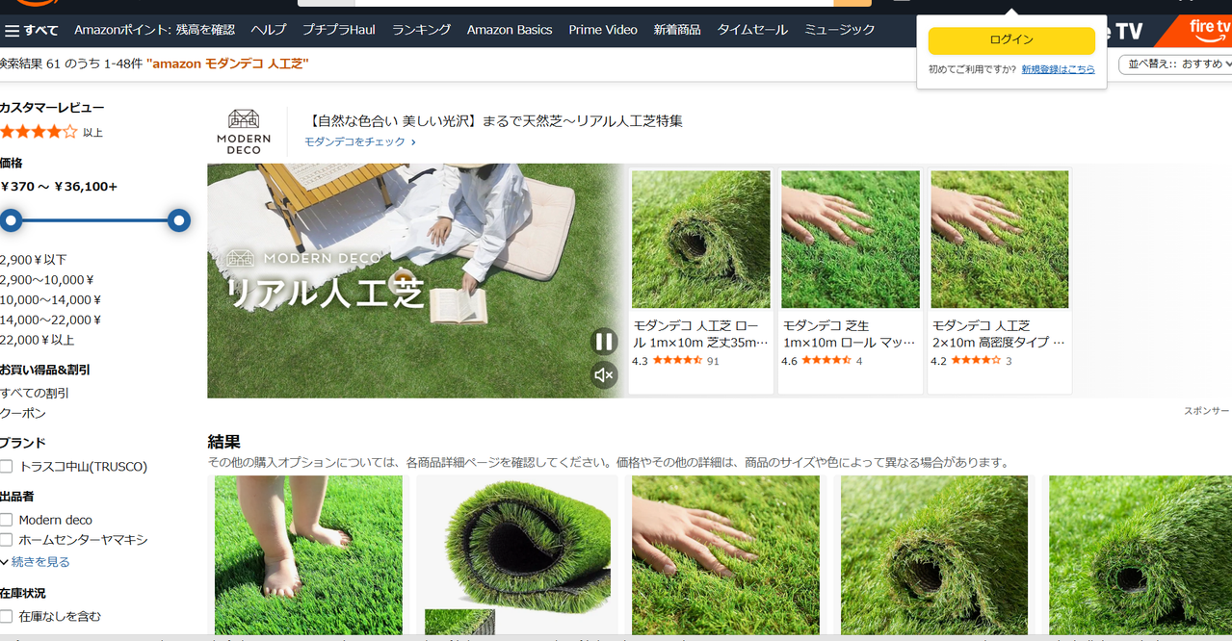Viewport: 1232px width, 641px height.
Task: Click 新規登録はこちら link
Action: [1058, 70]
